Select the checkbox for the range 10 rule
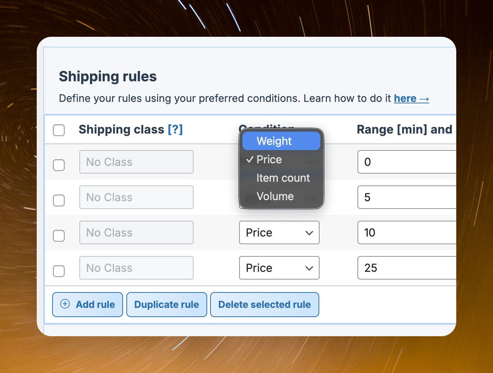Screen dimensions: 493x373 click(x=59, y=236)
